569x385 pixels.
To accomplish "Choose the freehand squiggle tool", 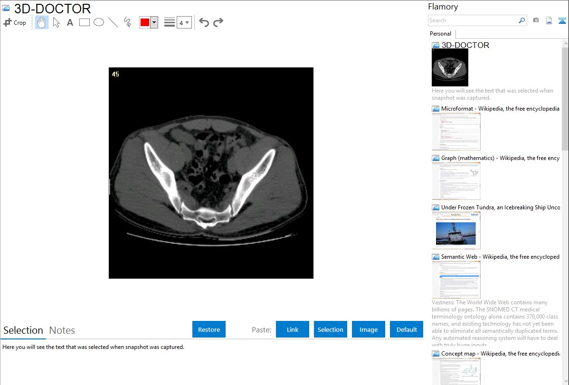I will click(x=127, y=22).
